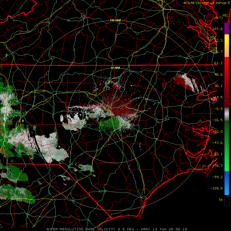Click the 100 NMI range ring label

tap(115, 20)
